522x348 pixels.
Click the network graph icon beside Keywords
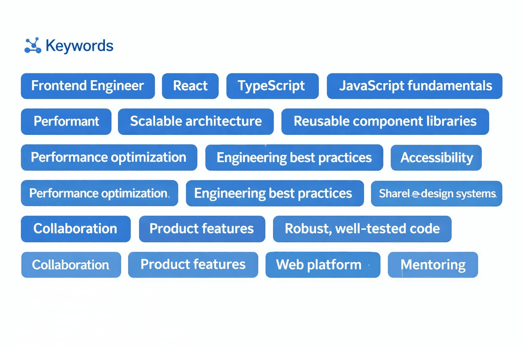pyautogui.click(x=32, y=45)
